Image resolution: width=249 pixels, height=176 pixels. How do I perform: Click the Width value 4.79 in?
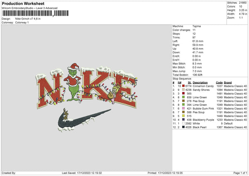243,14
